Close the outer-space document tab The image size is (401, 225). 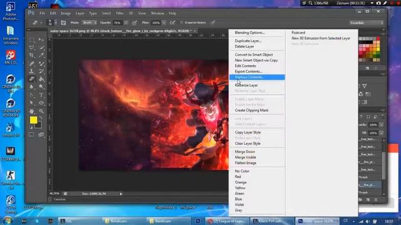[195, 31]
